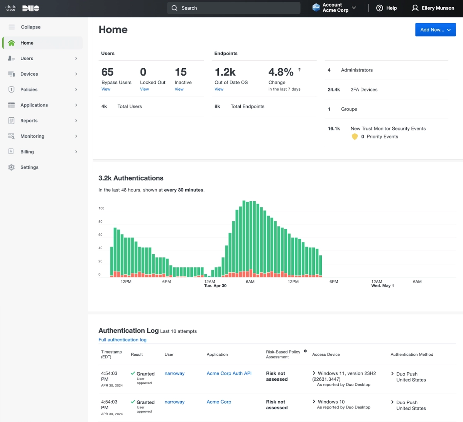Click the hamburger Collapse icon
Image resolution: width=463 pixels, height=422 pixels.
12,27
